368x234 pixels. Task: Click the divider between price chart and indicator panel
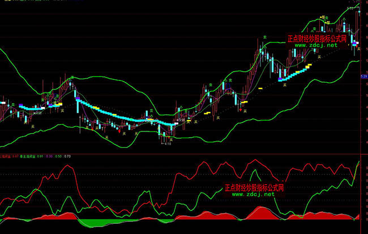click(x=184, y=153)
